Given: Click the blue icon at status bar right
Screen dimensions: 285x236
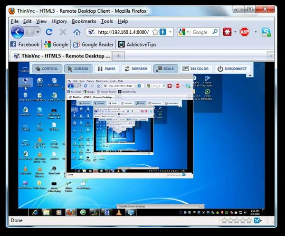Looking at the screenshot, I should click(257, 220).
